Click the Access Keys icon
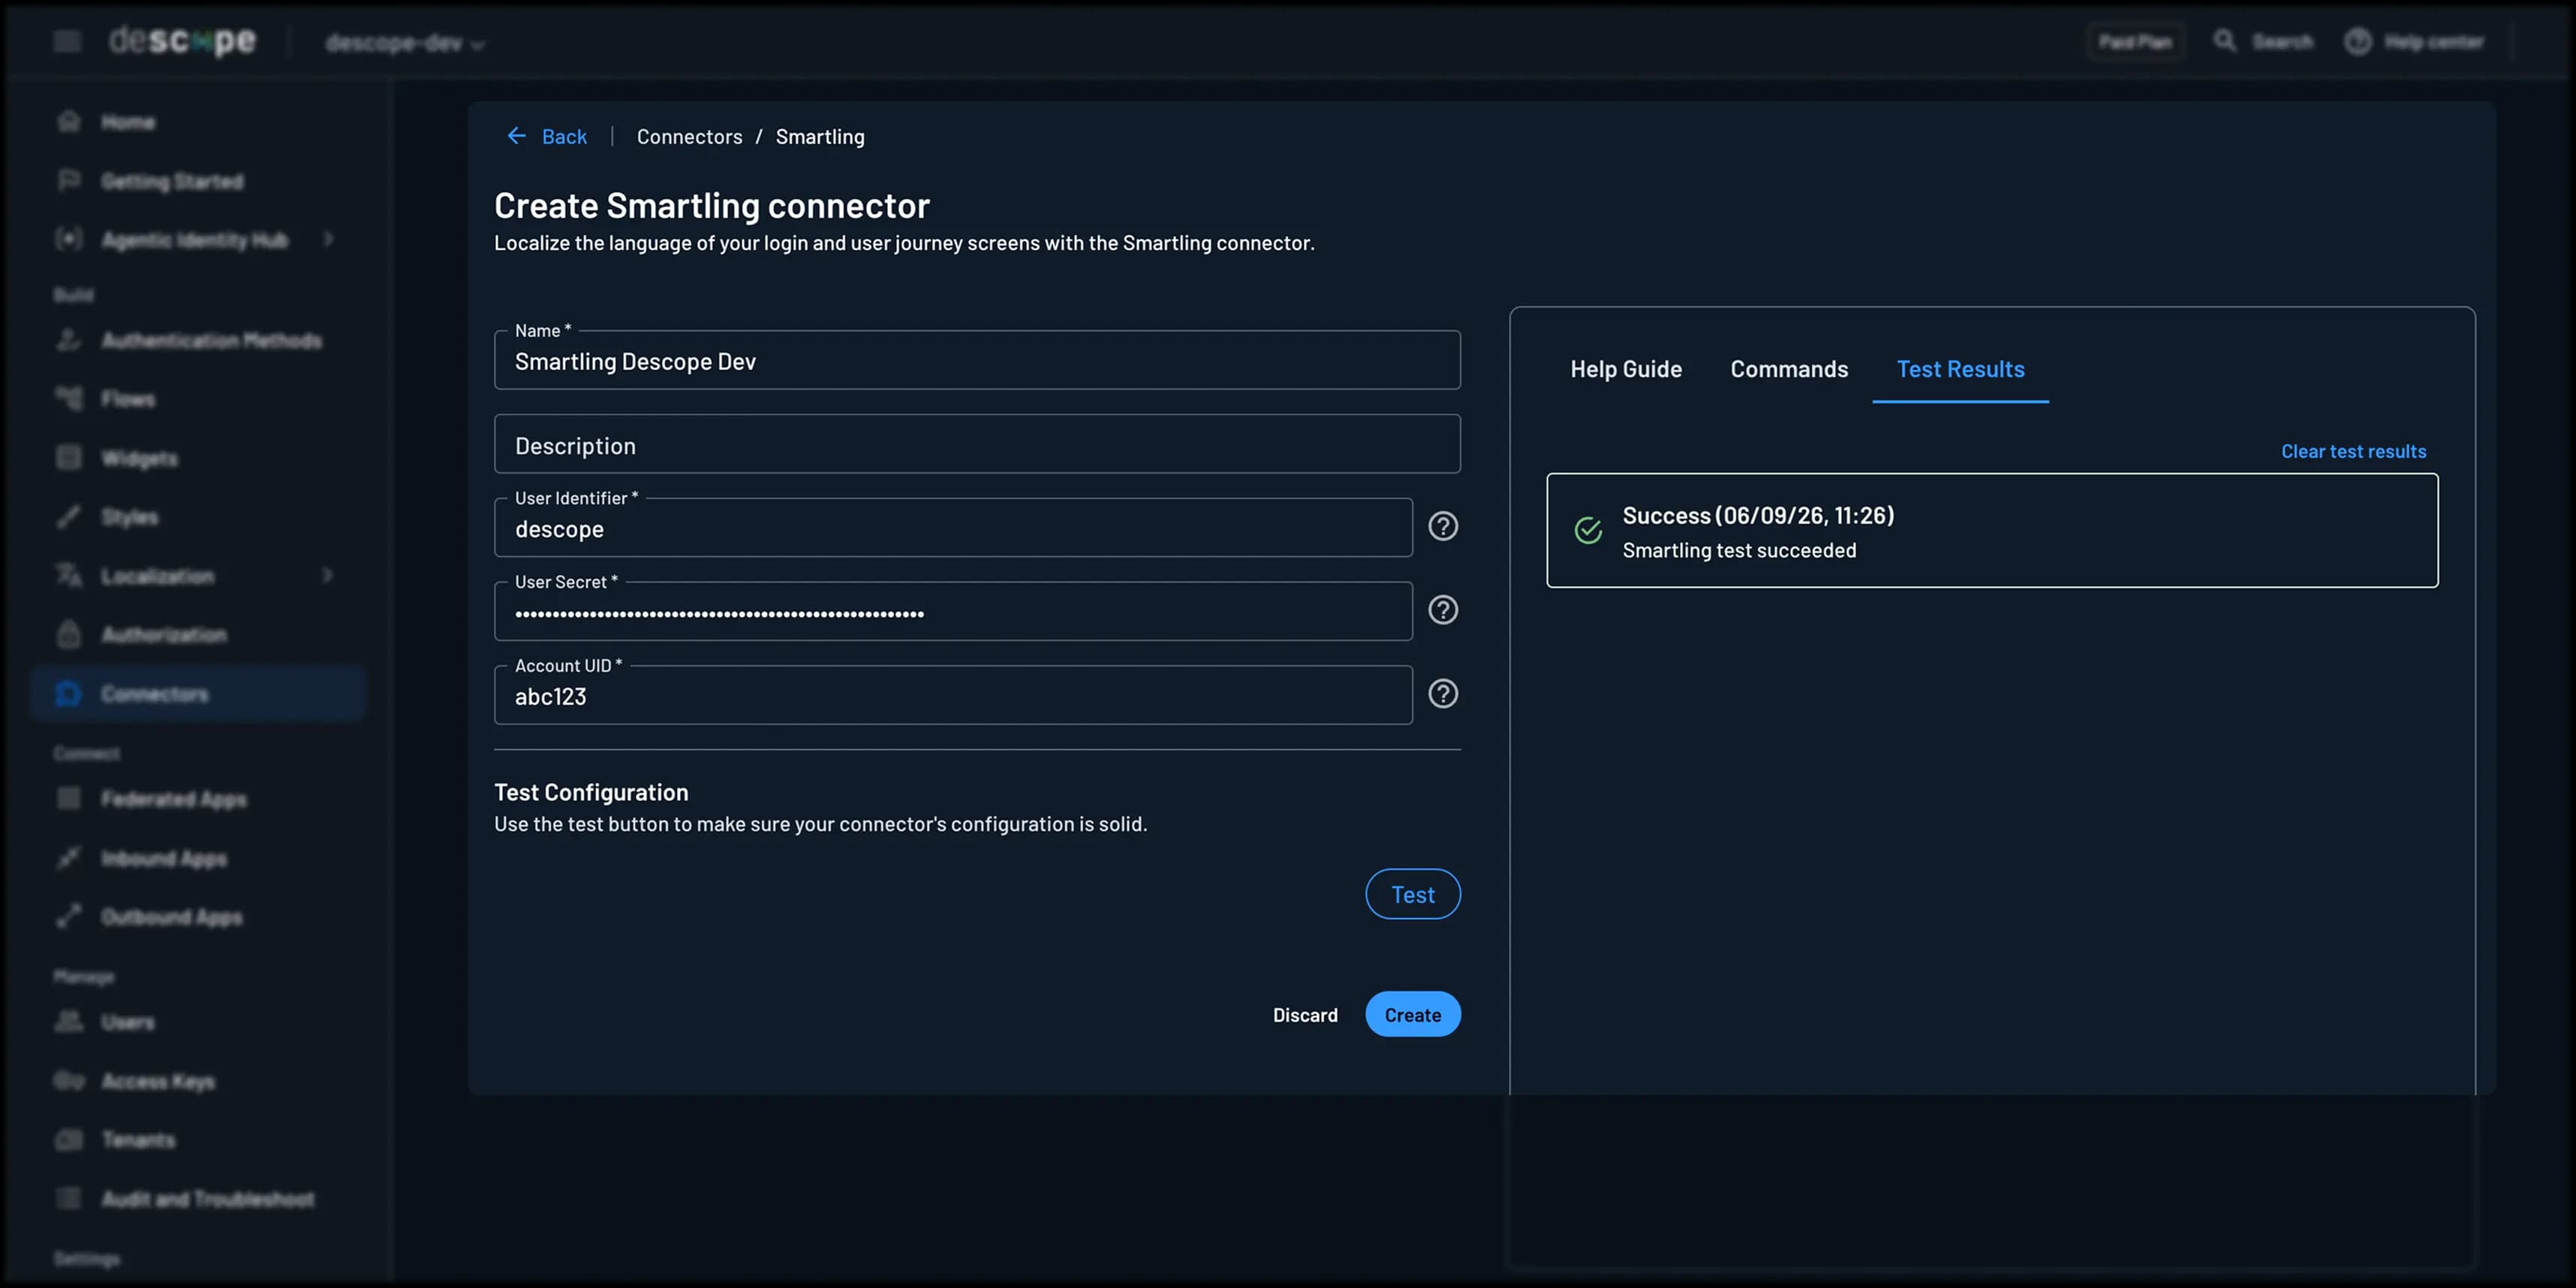Screen dimensions: 2576x1288 [68, 1081]
